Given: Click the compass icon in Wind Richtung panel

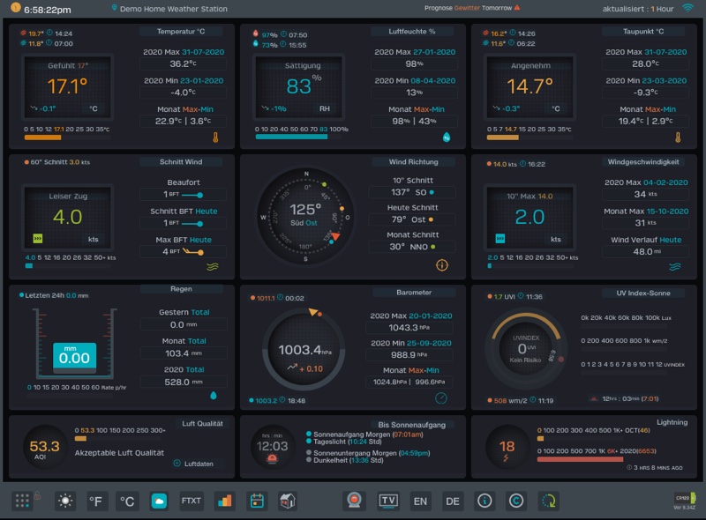Looking at the screenshot, I should coord(442,265).
